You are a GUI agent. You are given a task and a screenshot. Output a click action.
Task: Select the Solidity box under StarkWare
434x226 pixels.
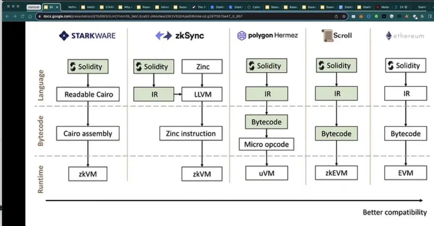tap(88, 66)
